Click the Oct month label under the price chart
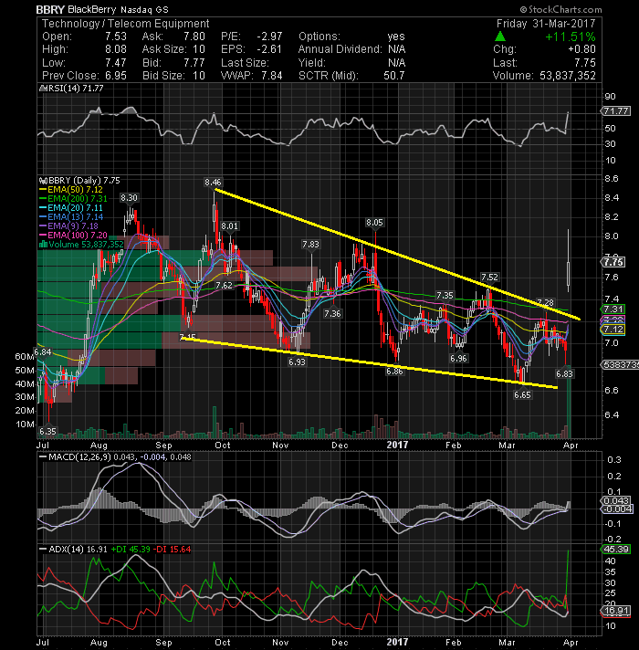Image resolution: width=639 pixels, height=650 pixels. (223, 446)
